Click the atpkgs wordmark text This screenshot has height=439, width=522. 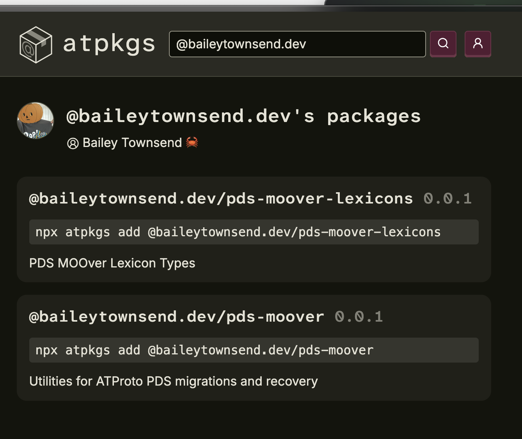click(109, 44)
